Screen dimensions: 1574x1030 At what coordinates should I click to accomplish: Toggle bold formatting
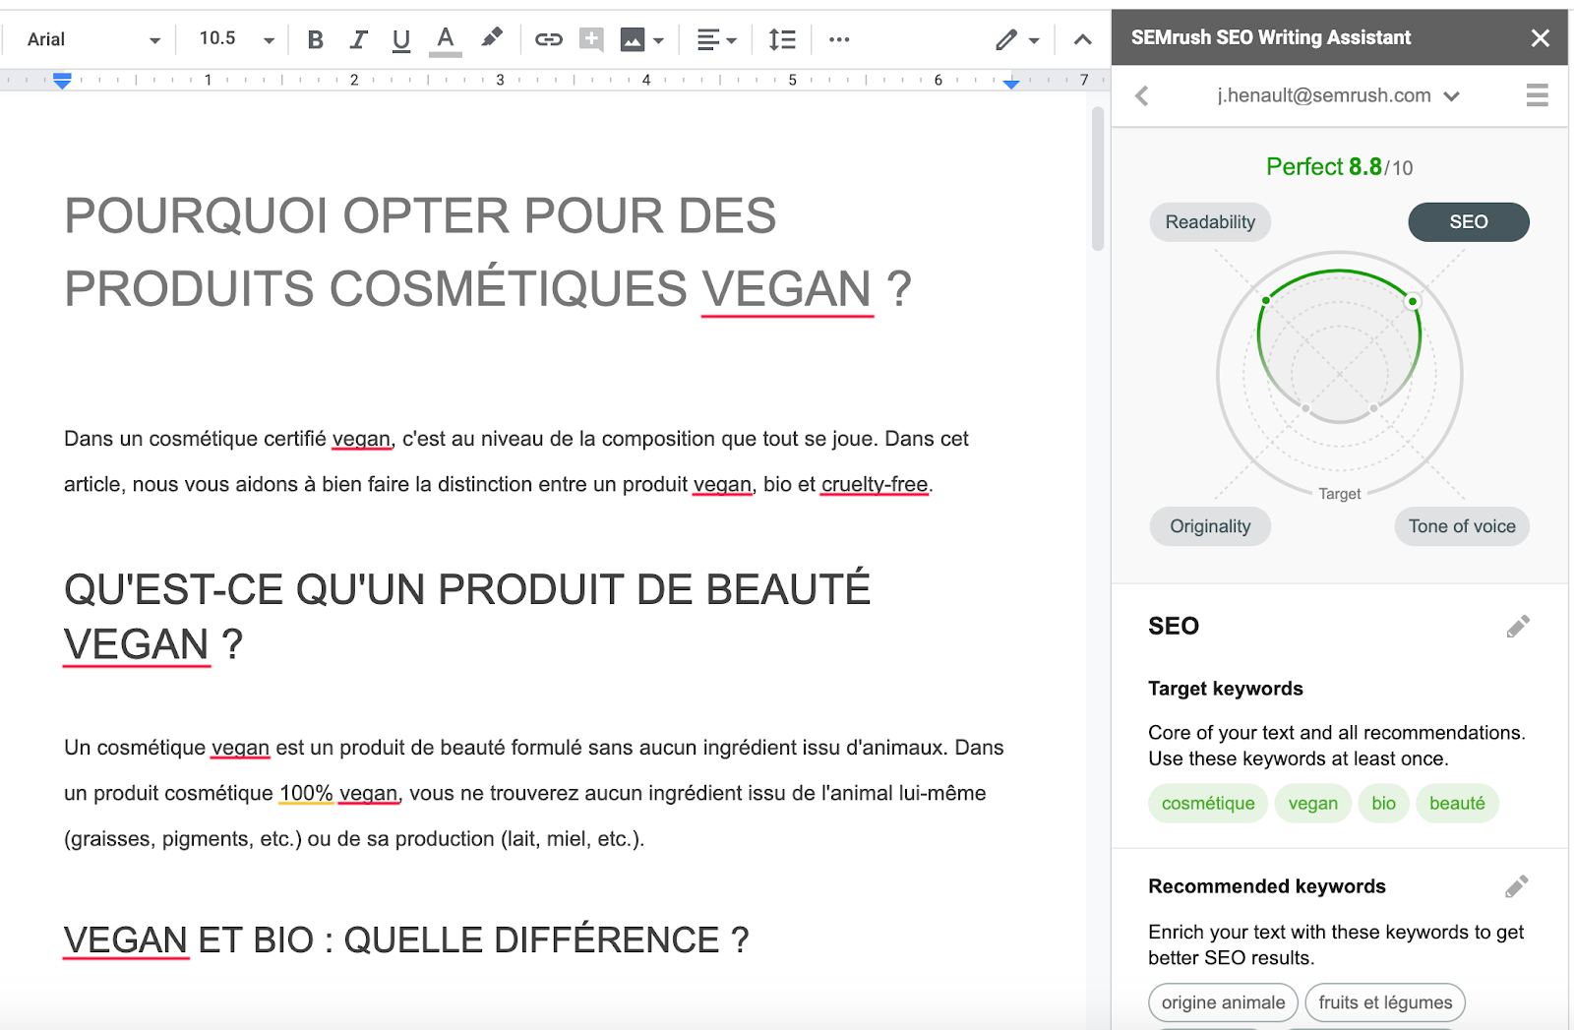pos(315,39)
